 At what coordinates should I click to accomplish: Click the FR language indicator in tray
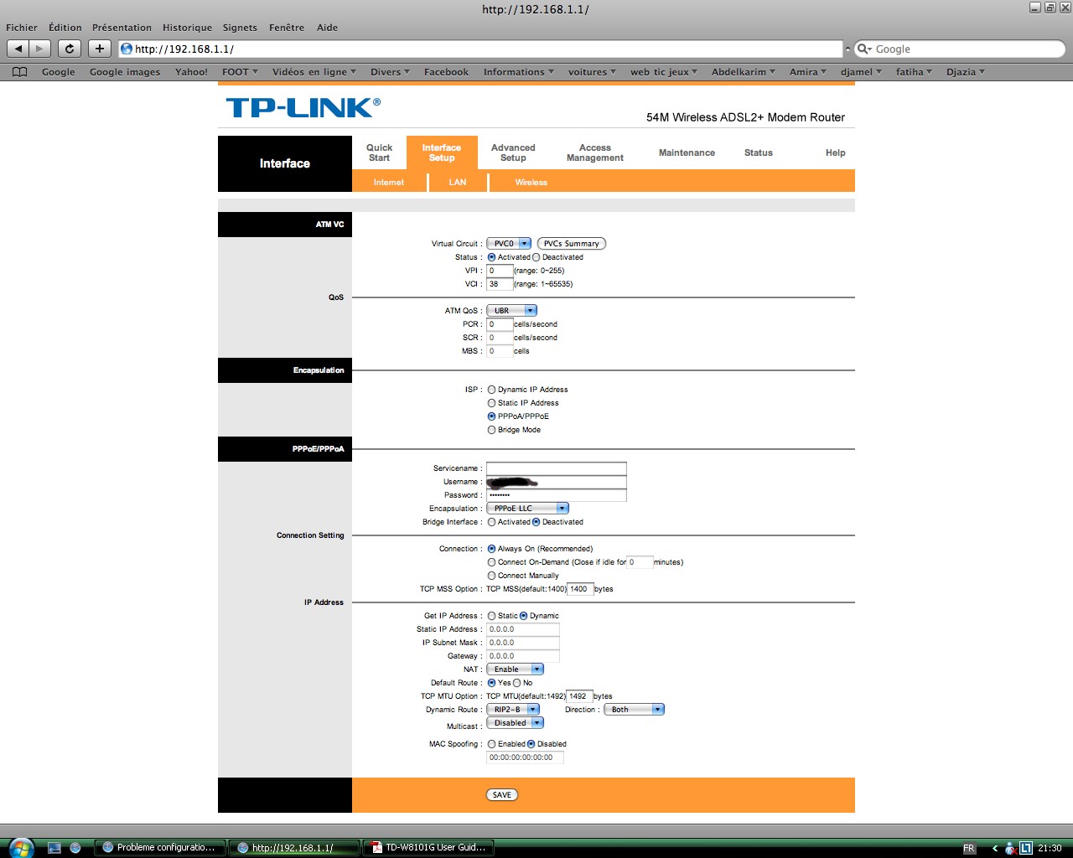(x=969, y=848)
